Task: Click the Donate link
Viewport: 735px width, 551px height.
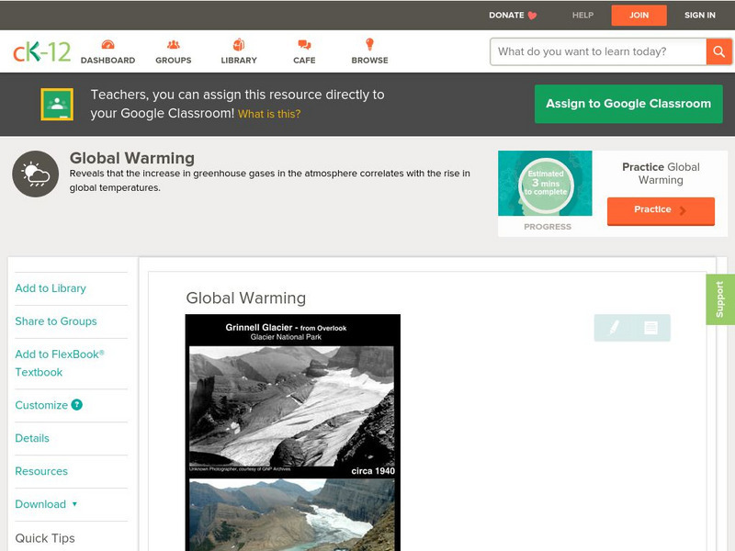Action: pyautogui.click(x=513, y=15)
